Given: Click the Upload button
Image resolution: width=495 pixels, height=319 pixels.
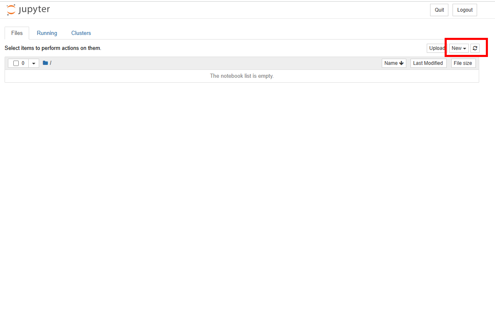Looking at the screenshot, I should 437,48.
